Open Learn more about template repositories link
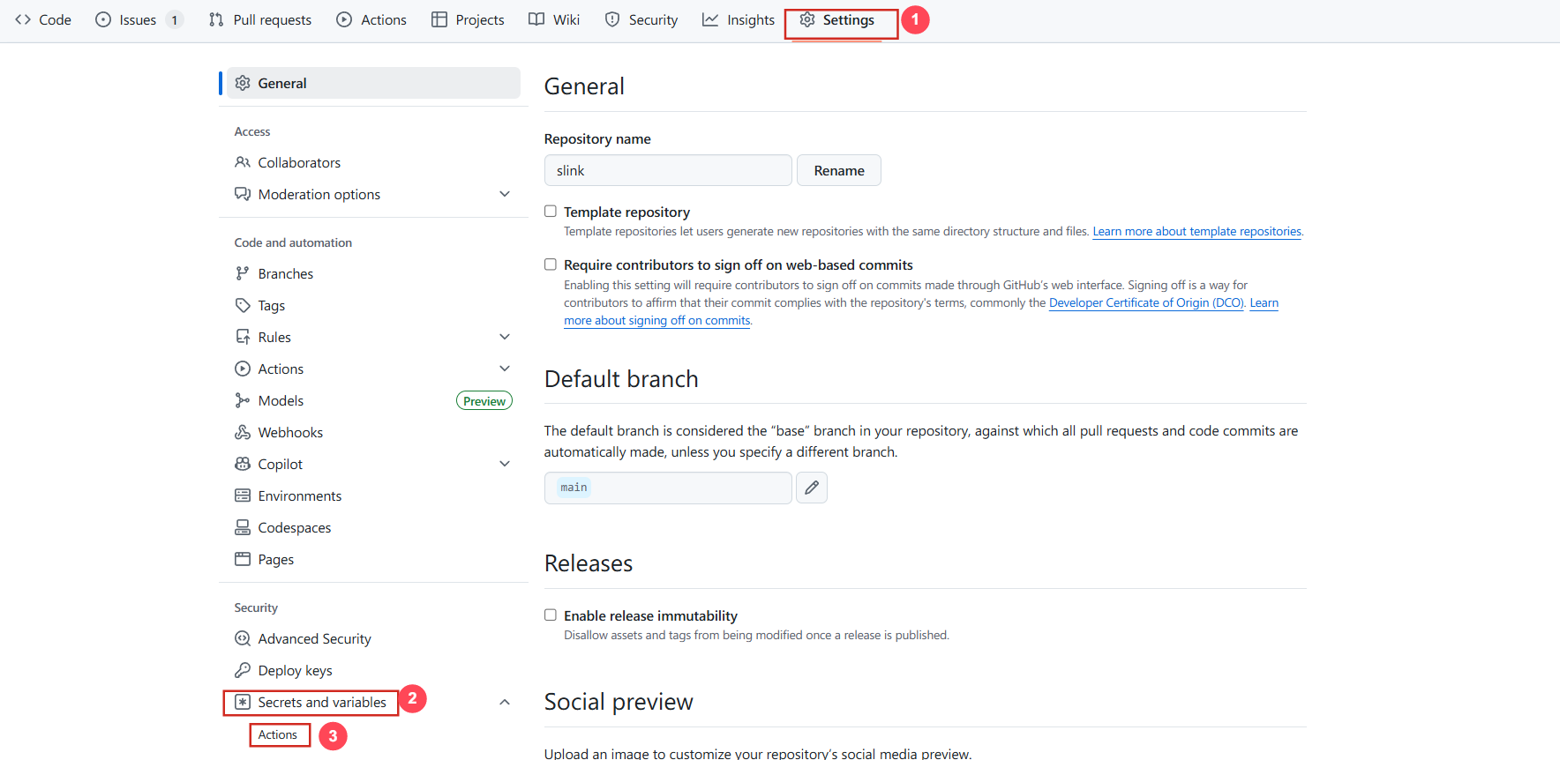 (x=1196, y=232)
